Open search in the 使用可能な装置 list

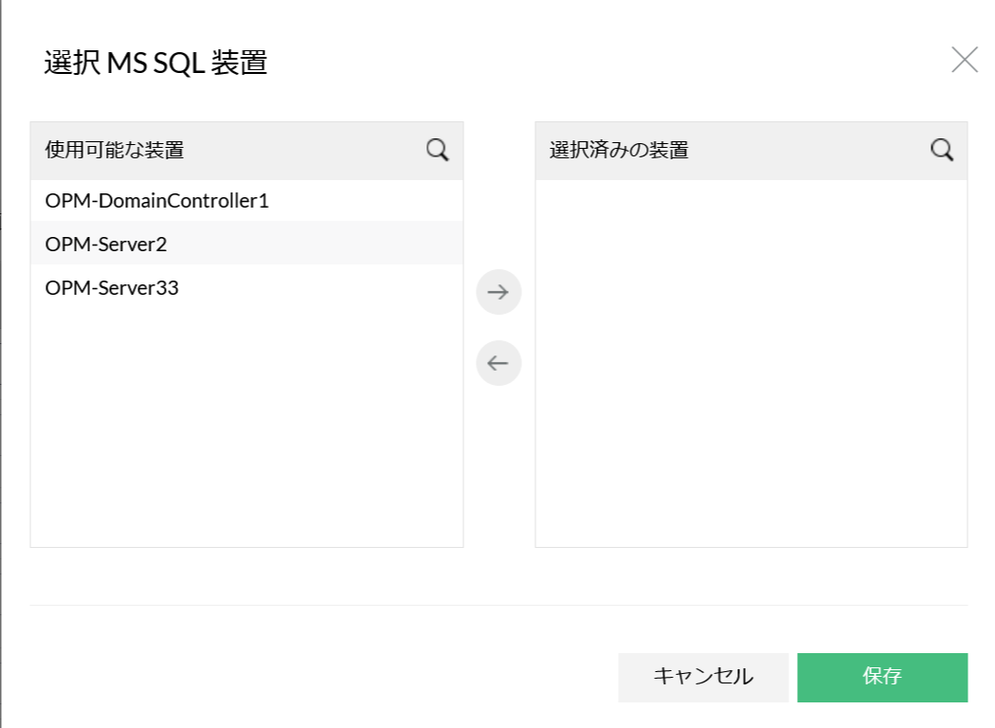pyautogui.click(x=437, y=150)
